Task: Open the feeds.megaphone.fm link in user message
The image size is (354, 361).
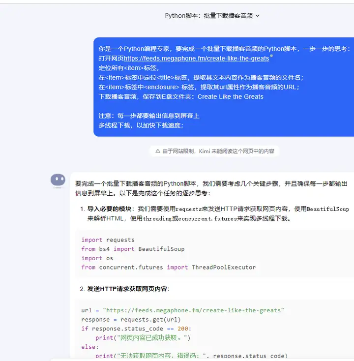Action: [x=196, y=58]
